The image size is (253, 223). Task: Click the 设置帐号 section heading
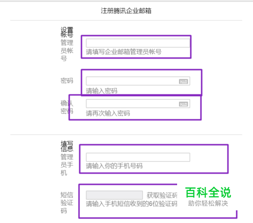[x=67, y=32]
